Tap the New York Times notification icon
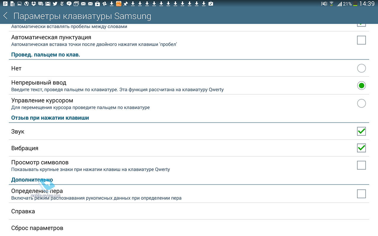 coord(62,4)
